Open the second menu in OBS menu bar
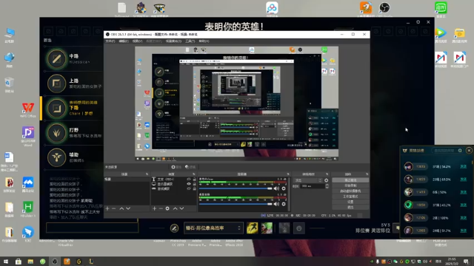Image resolution: width=474 pixels, height=266 pixels. tap(124, 41)
